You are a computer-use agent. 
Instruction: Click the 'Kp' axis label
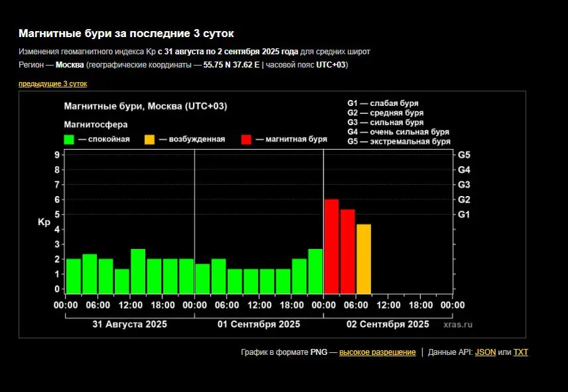point(44,222)
